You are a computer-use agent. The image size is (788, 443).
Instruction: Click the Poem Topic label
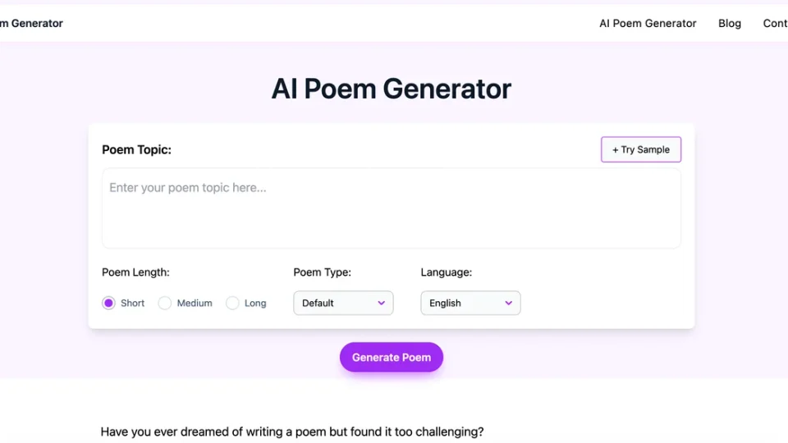coord(136,150)
